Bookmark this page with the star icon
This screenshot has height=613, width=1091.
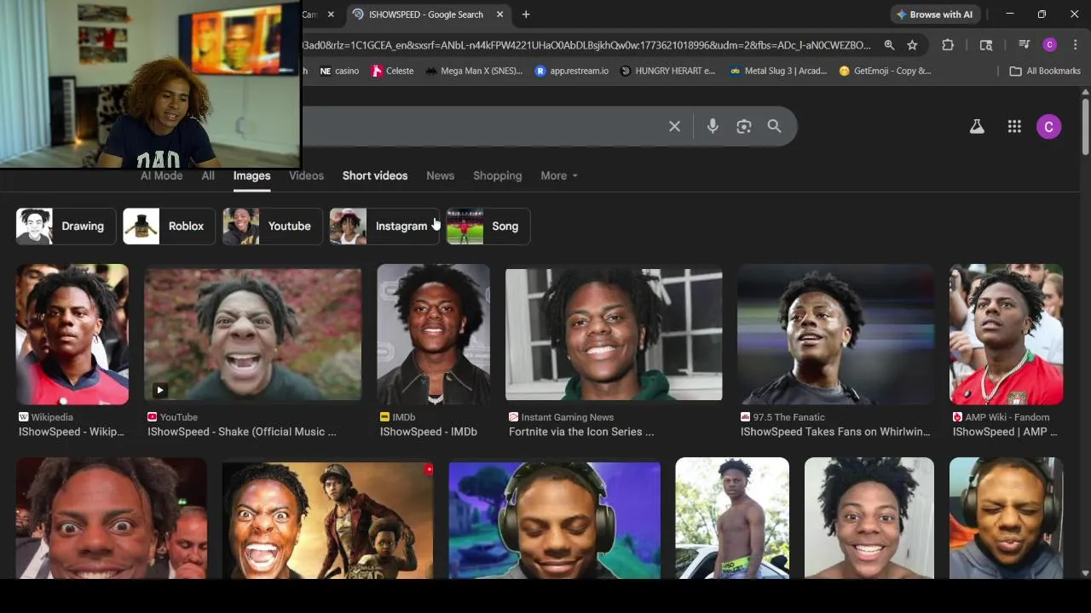(x=912, y=45)
